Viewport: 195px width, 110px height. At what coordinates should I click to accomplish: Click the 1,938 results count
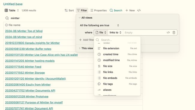coord(29,10)
